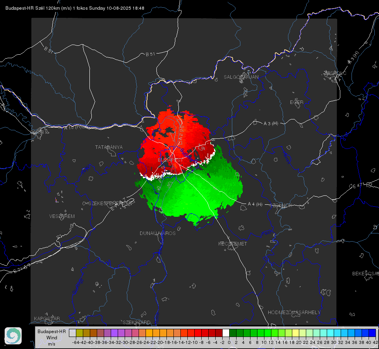The width and height of the screenshot is (379, 349).
Task: Click the SZOLNOK city label
Action: point(282,205)
